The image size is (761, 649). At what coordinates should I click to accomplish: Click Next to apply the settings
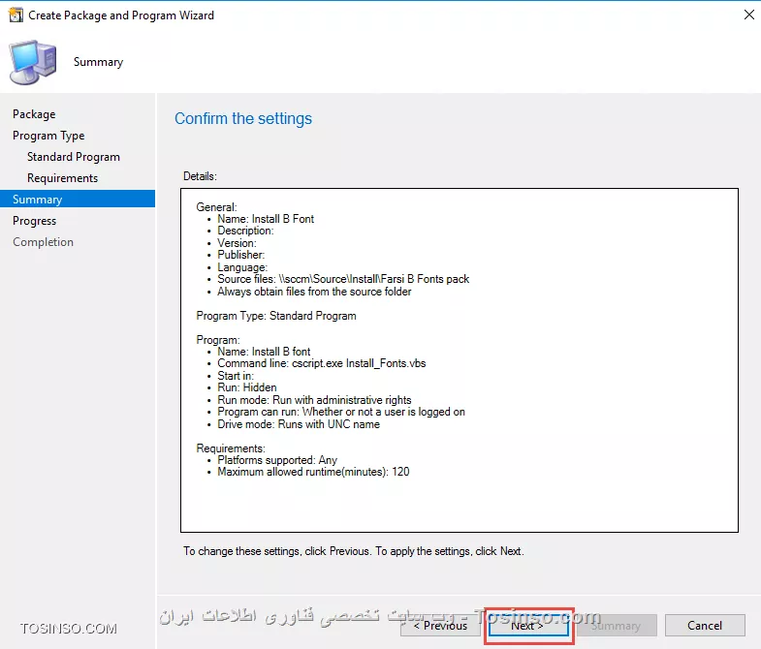(528, 626)
